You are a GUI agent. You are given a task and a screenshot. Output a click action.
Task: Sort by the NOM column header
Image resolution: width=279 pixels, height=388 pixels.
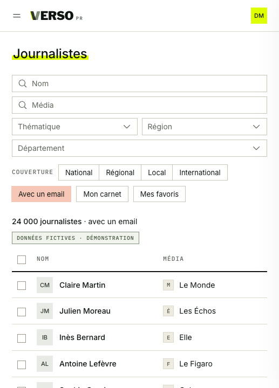tap(43, 259)
